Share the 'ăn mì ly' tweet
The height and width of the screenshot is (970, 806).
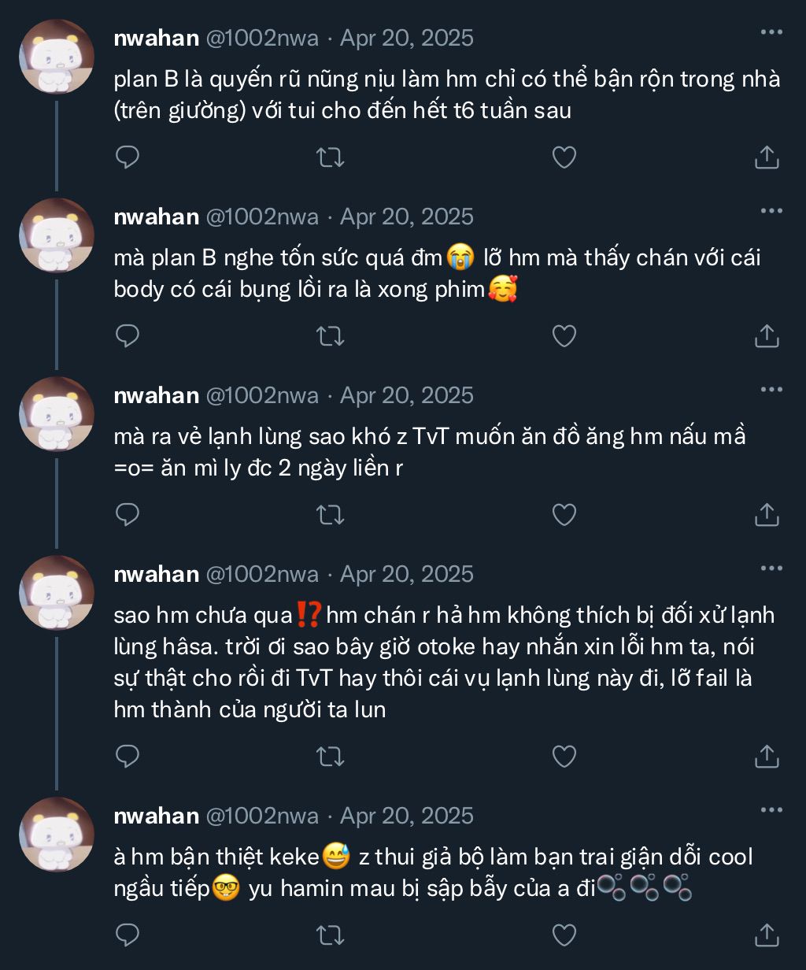click(x=767, y=515)
